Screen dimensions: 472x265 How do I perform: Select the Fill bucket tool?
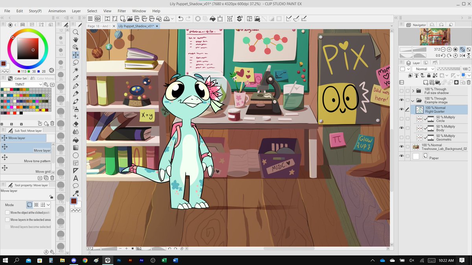click(x=76, y=140)
